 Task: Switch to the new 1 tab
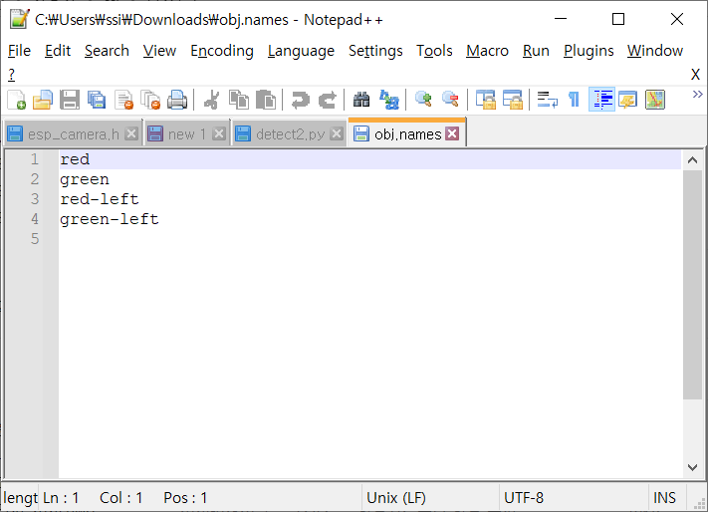pyautogui.click(x=187, y=134)
